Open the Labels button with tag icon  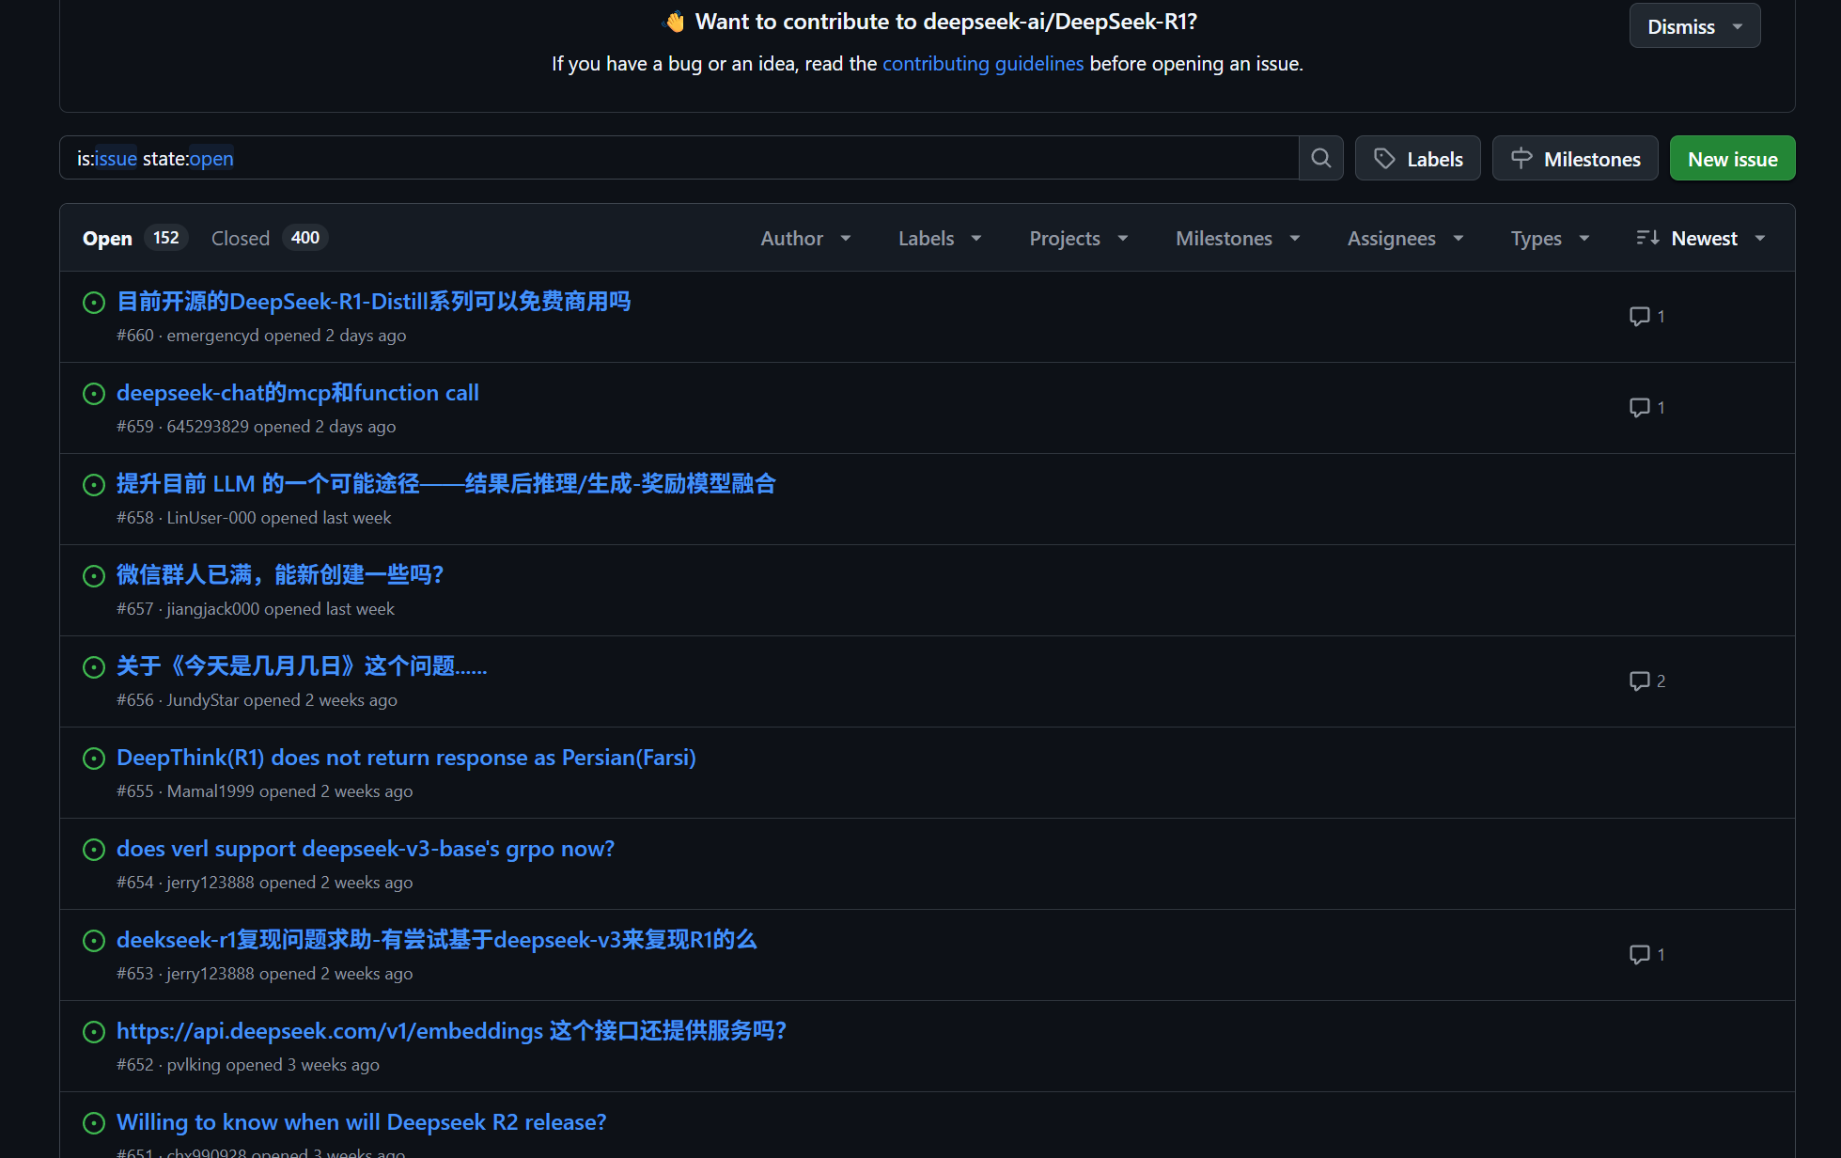click(1417, 159)
